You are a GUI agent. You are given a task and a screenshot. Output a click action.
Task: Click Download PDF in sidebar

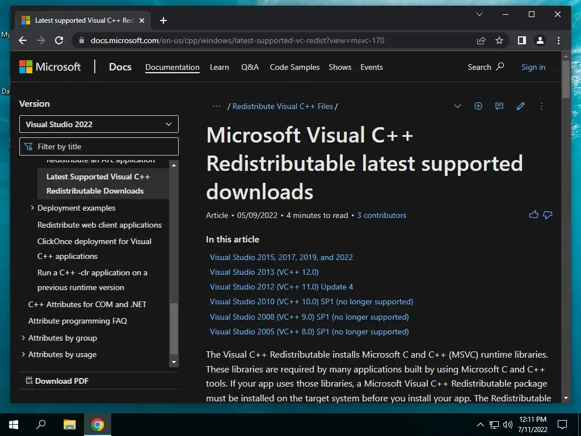(57, 381)
